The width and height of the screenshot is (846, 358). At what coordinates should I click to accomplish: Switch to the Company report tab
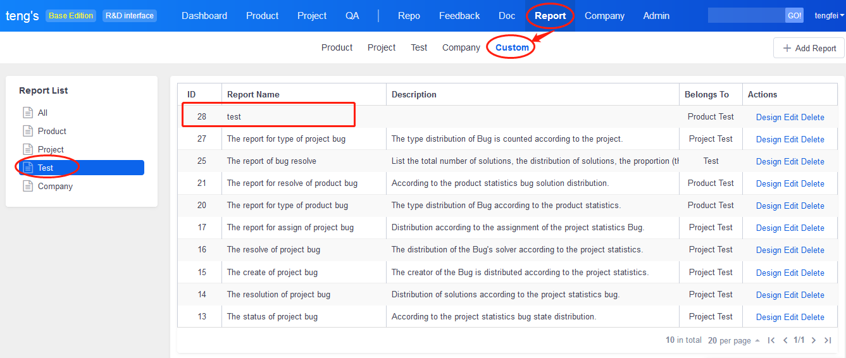461,47
